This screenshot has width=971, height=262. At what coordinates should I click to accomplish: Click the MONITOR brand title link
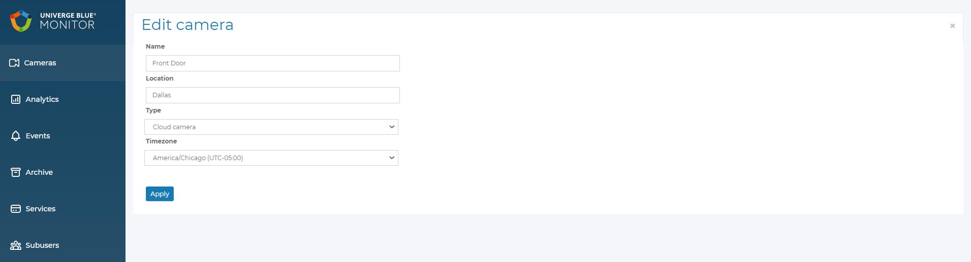point(68,25)
